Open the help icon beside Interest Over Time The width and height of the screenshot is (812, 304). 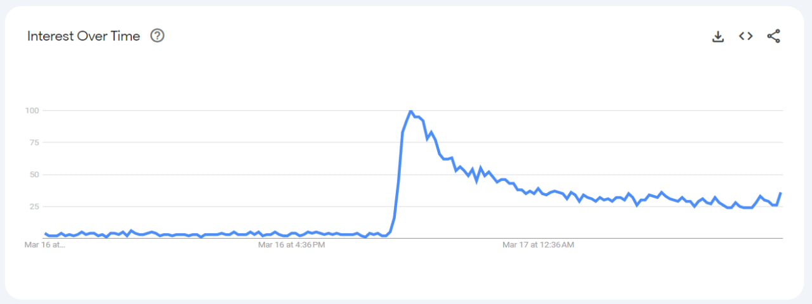(157, 36)
